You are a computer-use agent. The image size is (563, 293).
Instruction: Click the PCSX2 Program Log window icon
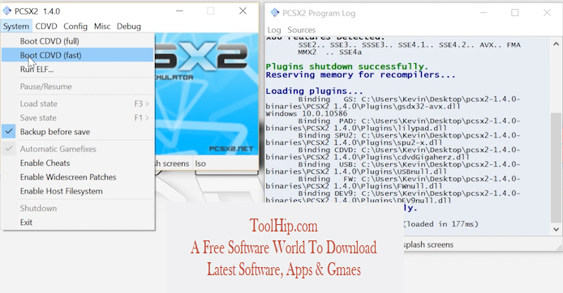(x=275, y=13)
